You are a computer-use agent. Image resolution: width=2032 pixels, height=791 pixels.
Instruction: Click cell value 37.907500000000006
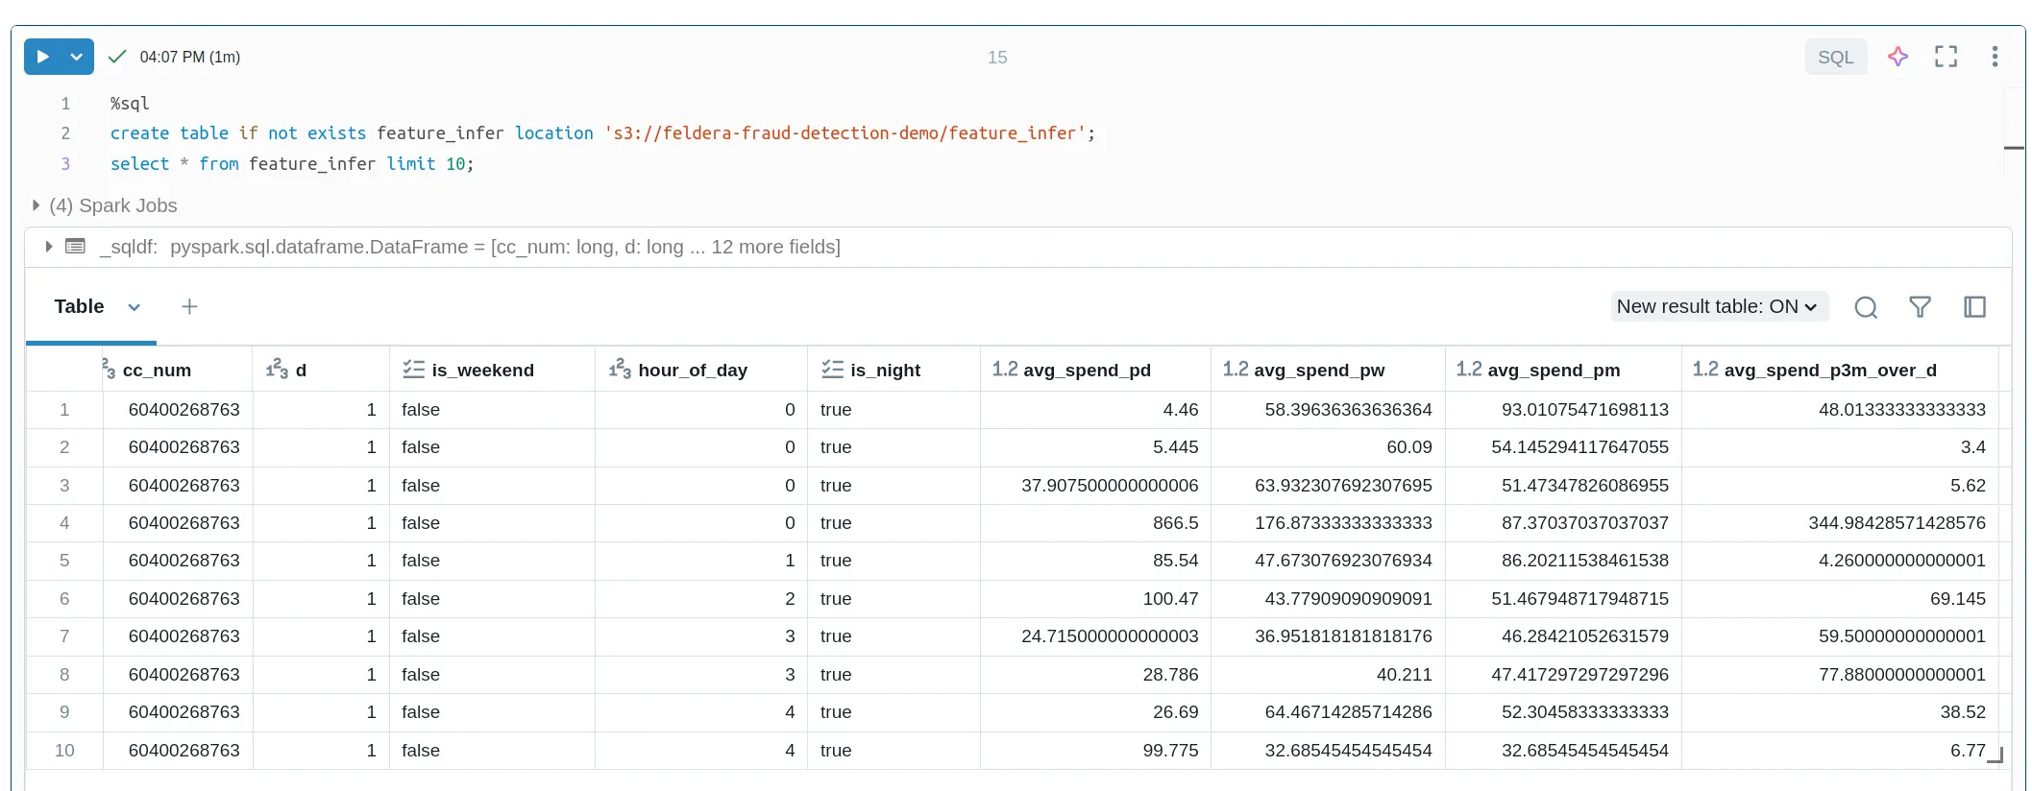(1110, 486)
